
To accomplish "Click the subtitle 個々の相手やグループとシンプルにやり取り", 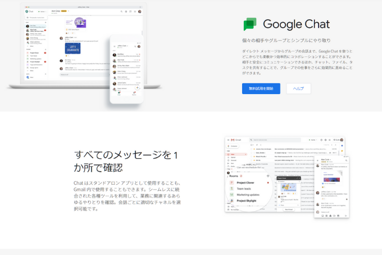I will (286, 41).
